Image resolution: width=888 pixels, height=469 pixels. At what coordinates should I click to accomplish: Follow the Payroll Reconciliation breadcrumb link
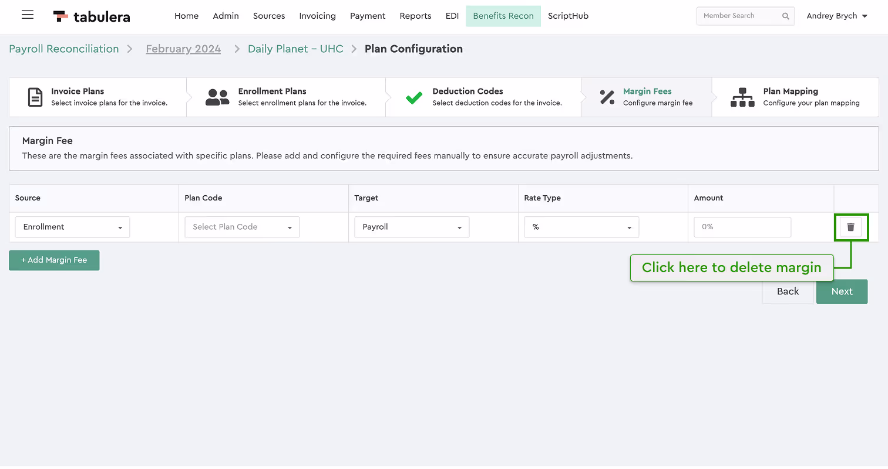coord(64,49)
